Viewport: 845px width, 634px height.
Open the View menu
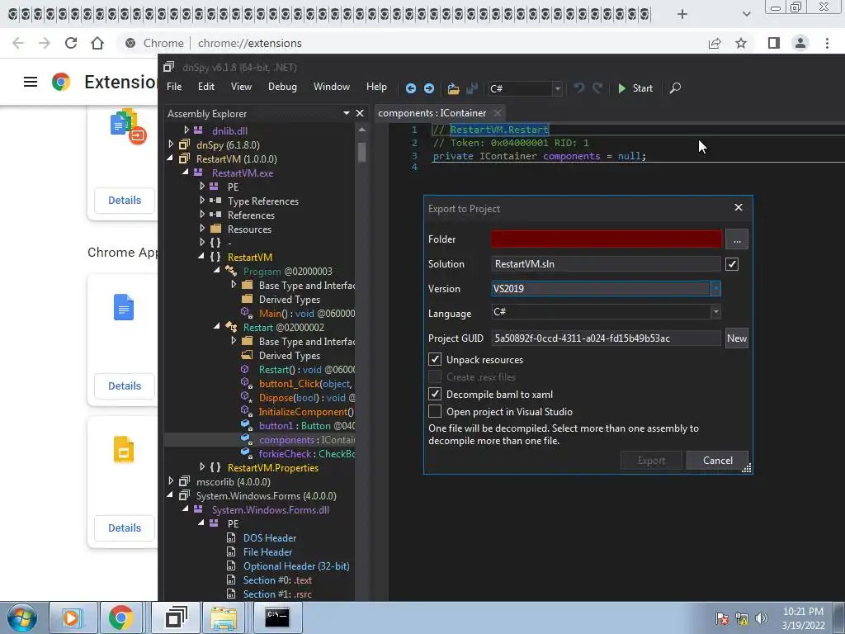[241, 87]
